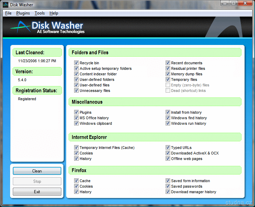Toggle Internet Explorer Typed URLs checkbox
Image resolution: width=255 pixels, height=207 pixels.
[168, 148]
